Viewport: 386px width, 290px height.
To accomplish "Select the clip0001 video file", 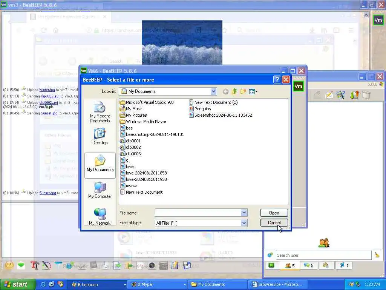I will (x=130, y=141).
